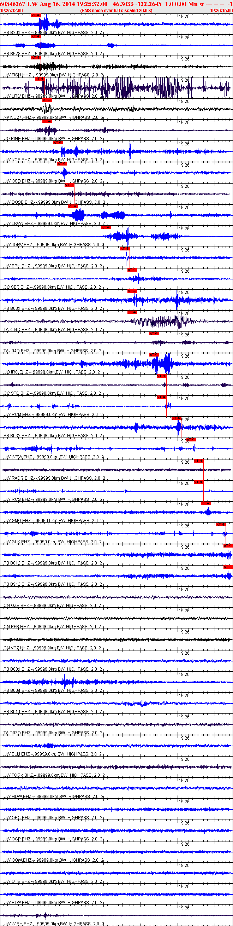Click the red pick flag on UW JORV trace
This screenshot has width=233, height=926.
[x=106, y=227]
